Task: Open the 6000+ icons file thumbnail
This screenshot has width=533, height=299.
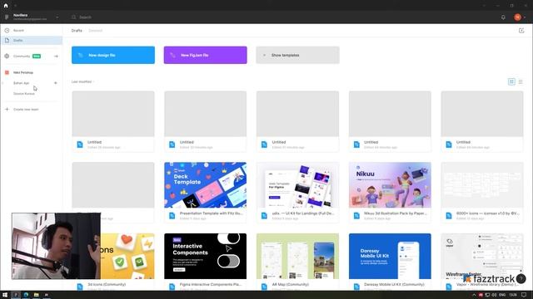Action: [x=482, y=185]
